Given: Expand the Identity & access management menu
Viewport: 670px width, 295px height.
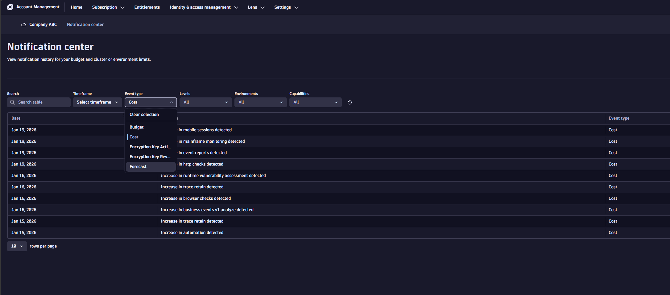Looking at the screenshot, I should click(x=203, y=7).
